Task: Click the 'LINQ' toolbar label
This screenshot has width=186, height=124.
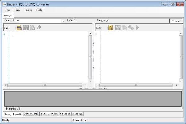Action: tap(99, 28)
